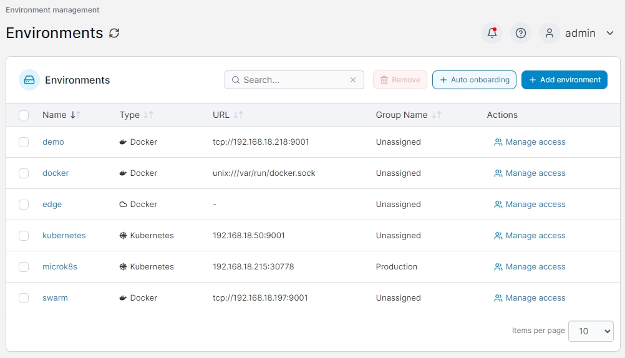Viewport: 625px width, 358px height.
Task: Click the Kubernetes wheel icon in microk8s row
Action: click(x=123, y=267)
